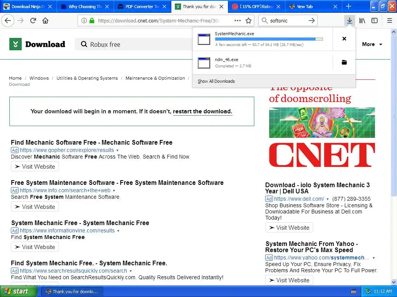Switch to the 15% OFF Robux tab
Viewport: 397px width, 297px height.
coord(257,7)
